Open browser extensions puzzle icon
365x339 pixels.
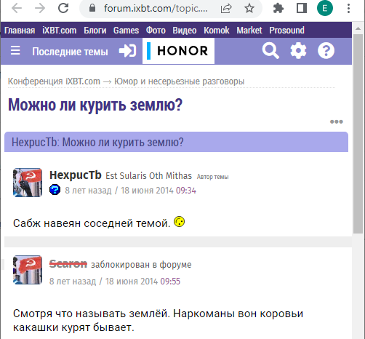click(278, 9)
